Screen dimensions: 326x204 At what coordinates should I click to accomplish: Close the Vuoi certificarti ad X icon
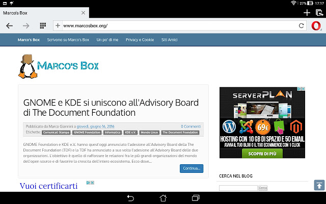point(93,183)
